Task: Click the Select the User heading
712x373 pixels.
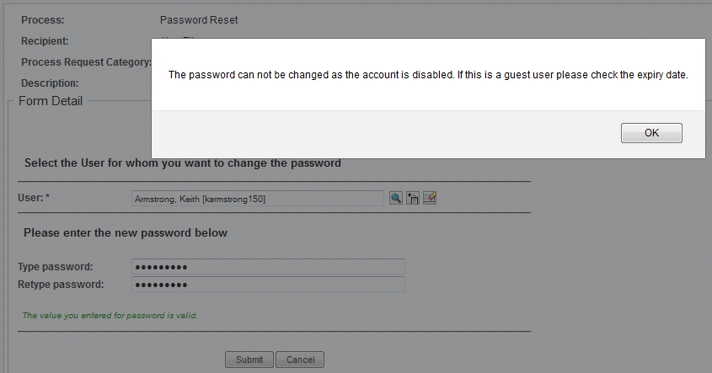Action: click(x=183, y=163)
